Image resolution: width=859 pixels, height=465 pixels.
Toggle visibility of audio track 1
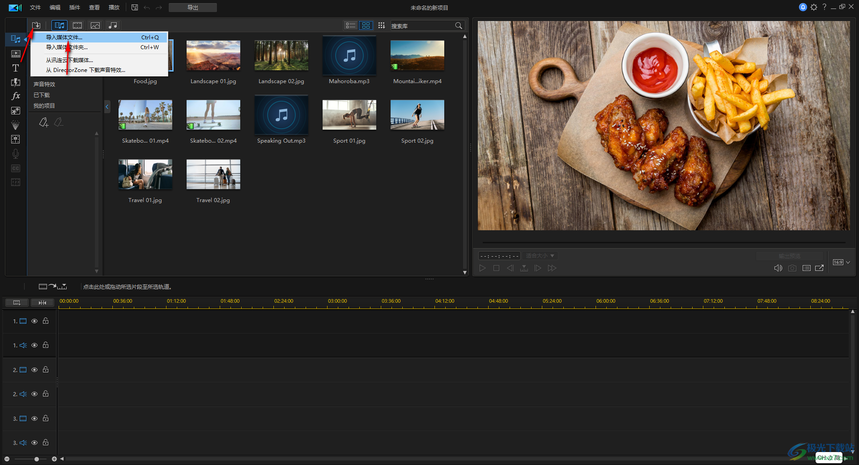coord(34,345)
